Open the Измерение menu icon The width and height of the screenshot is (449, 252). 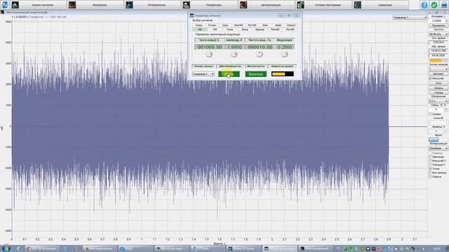click(72, 5)
